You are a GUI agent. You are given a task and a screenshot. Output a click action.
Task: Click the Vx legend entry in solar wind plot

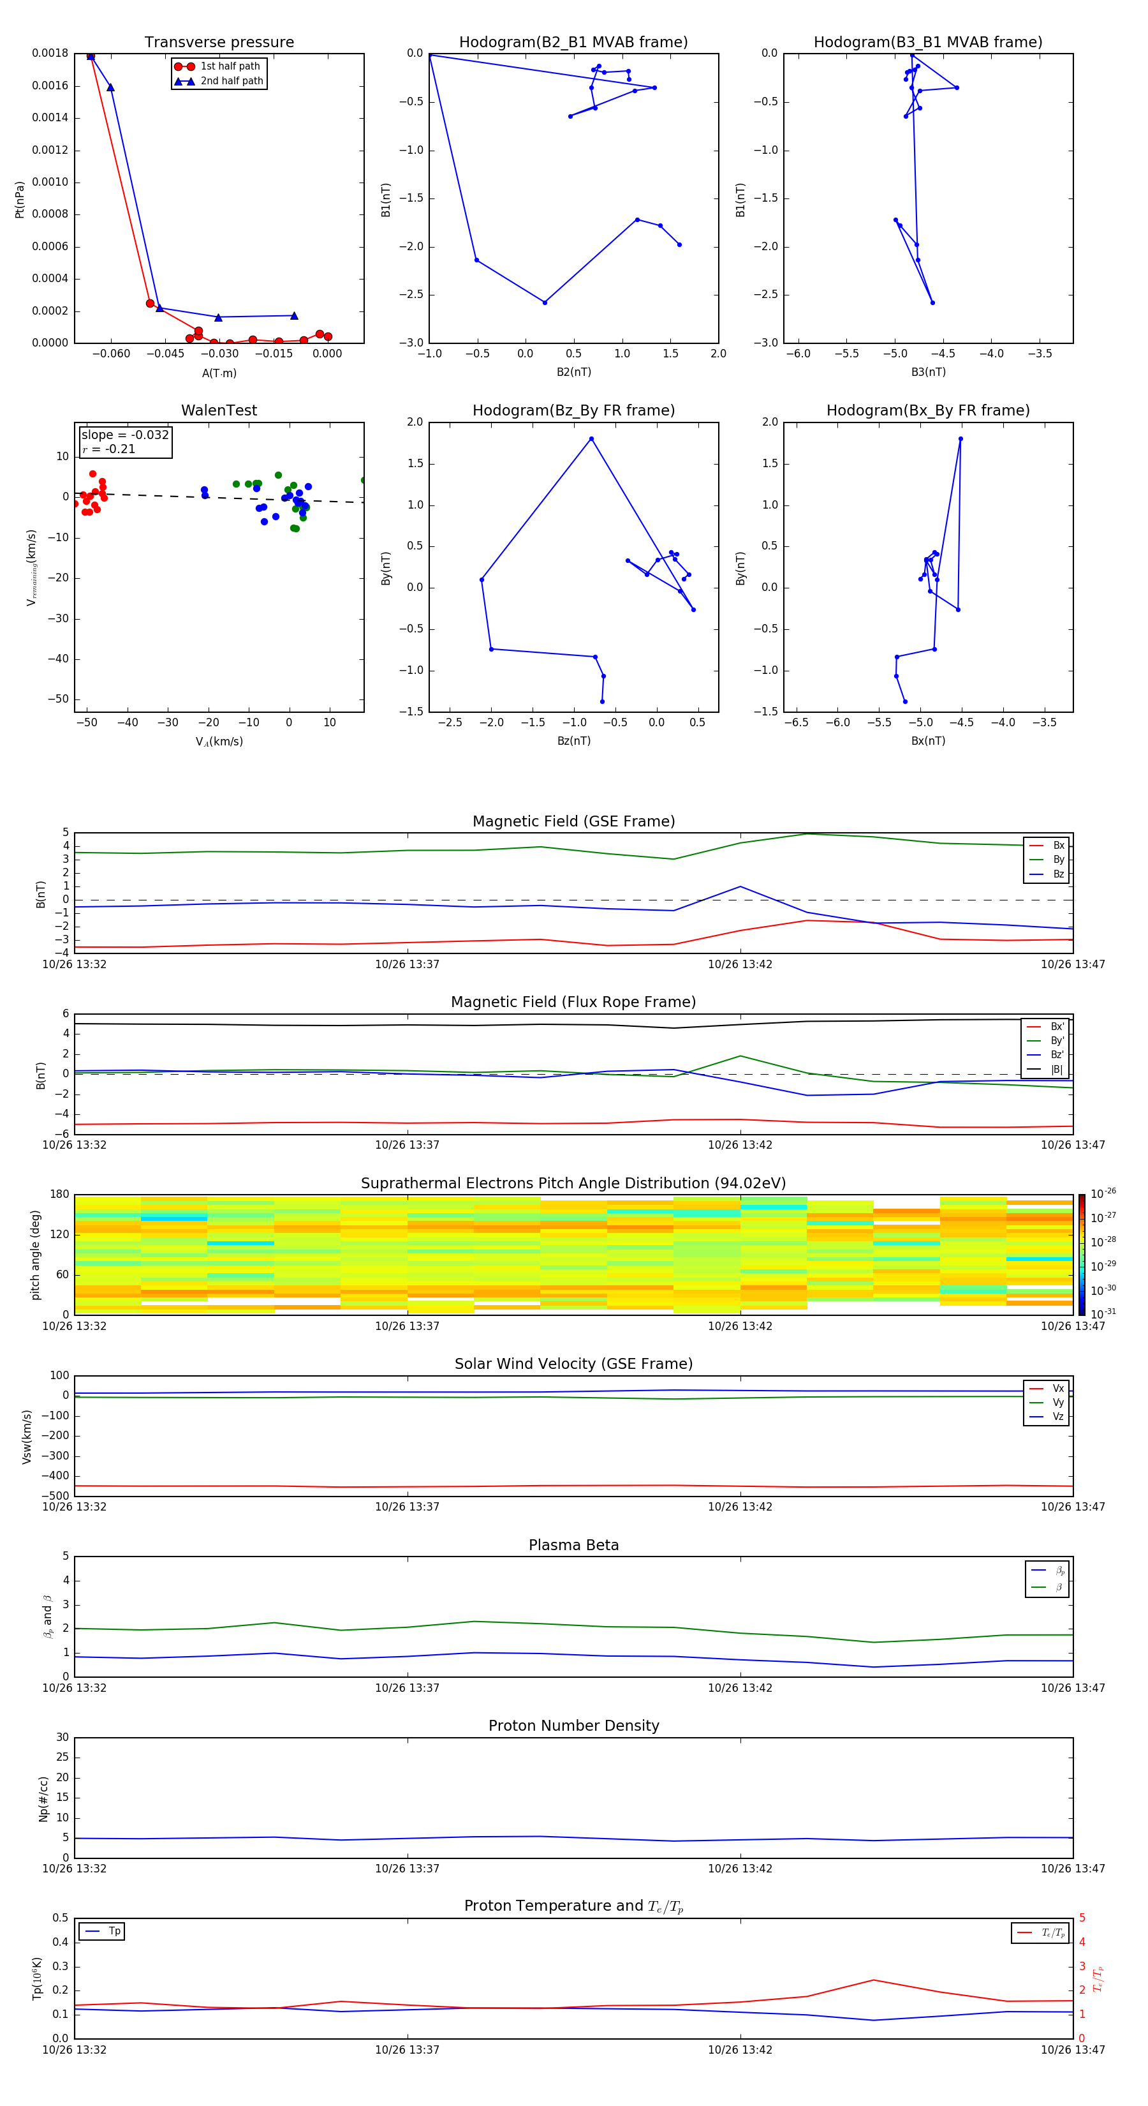[x=1047, y=1388]
